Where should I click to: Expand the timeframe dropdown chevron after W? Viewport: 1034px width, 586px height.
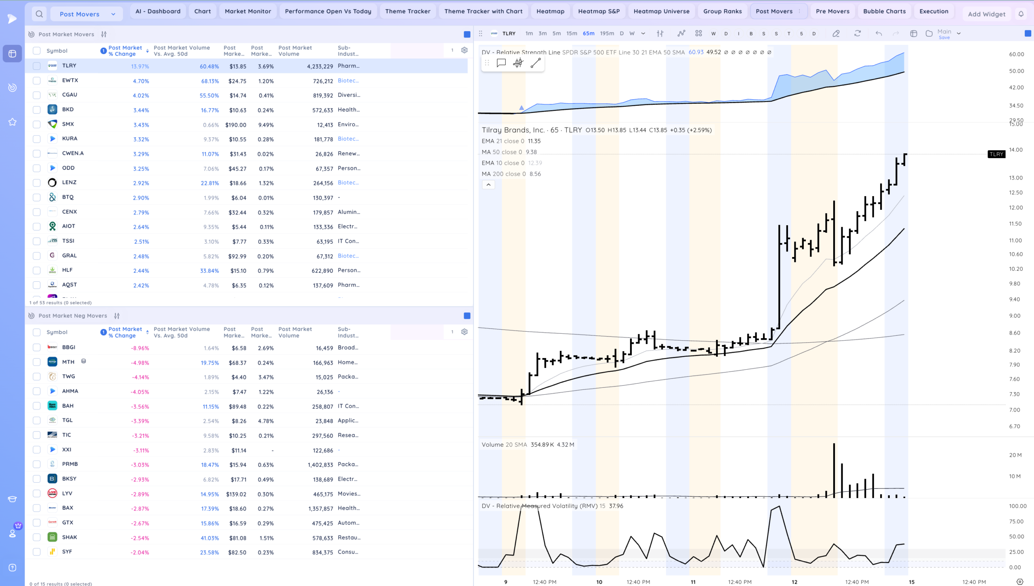coord(643,33)
